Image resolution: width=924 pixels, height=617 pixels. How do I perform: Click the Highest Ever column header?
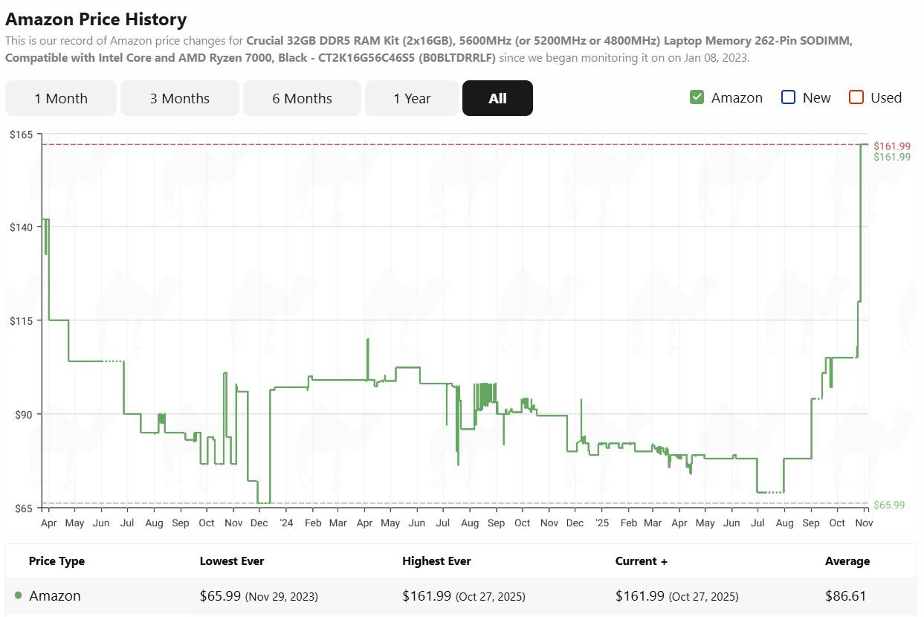click(436, 561)
